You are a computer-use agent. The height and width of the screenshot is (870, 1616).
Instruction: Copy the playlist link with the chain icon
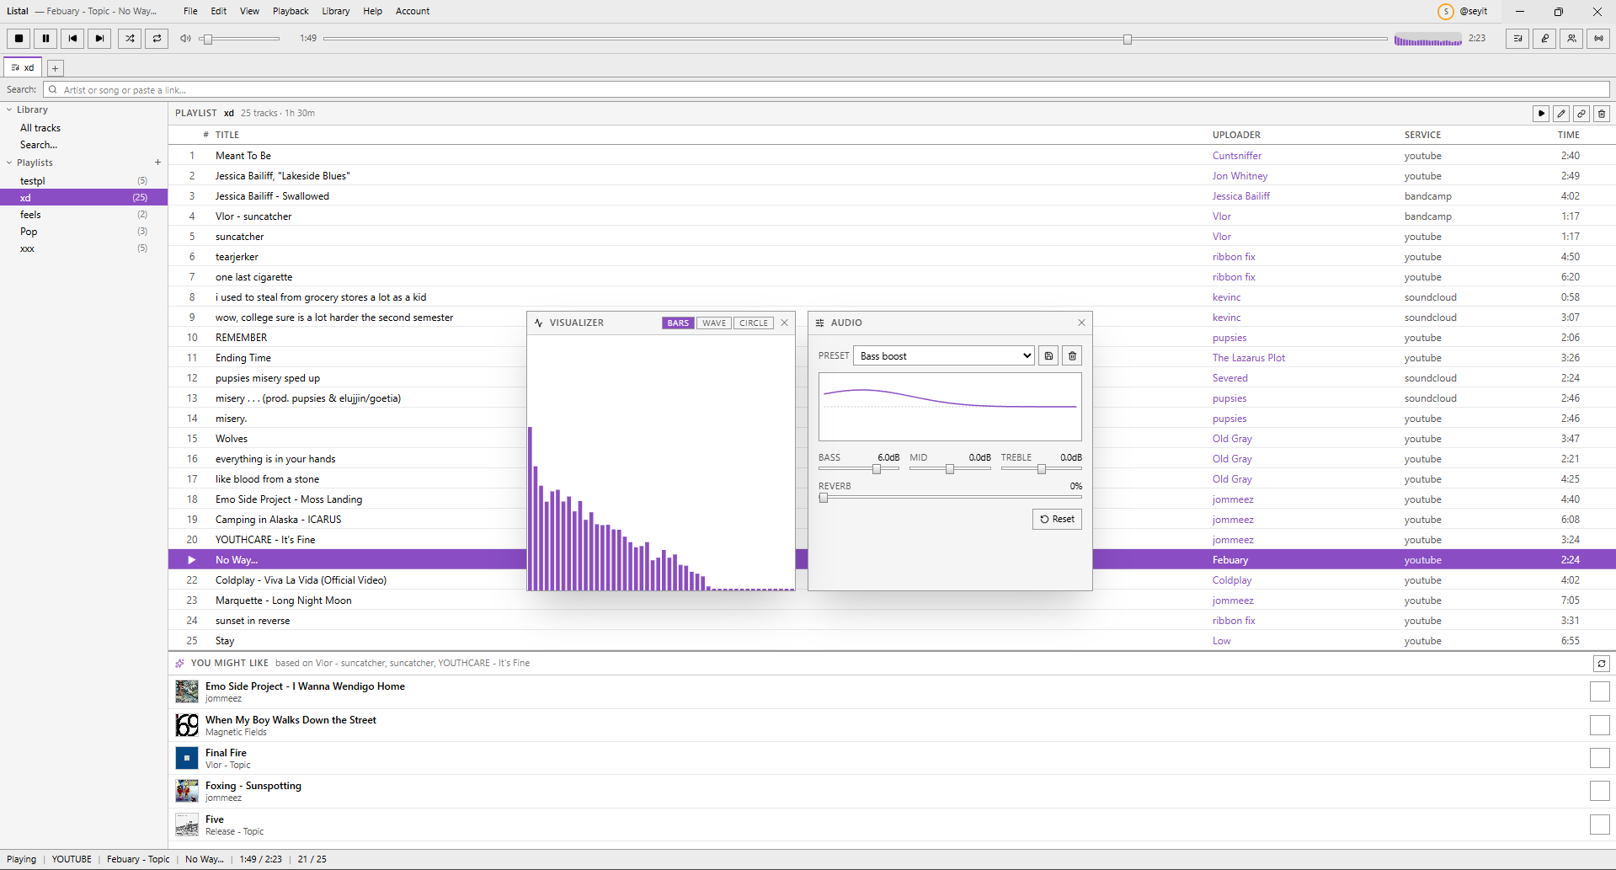pos(1581,113)
